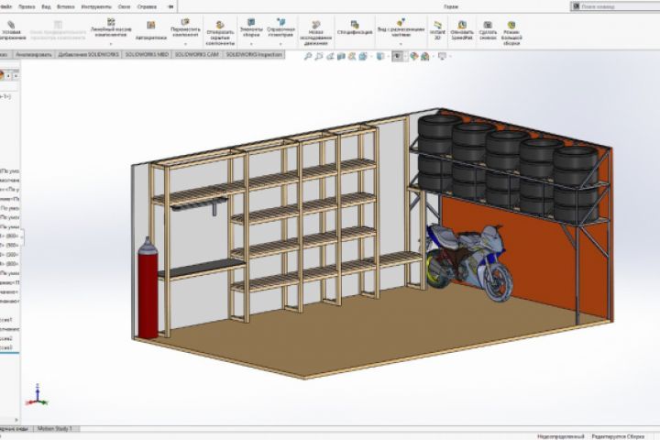Open View Settings monitor icon
660x440 pixels.
[x=442, y=56]
